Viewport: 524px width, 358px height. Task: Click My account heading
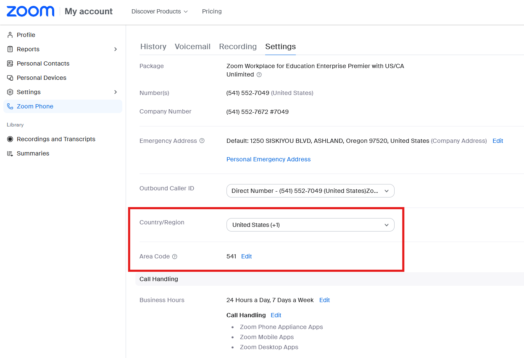coord(89,11)
